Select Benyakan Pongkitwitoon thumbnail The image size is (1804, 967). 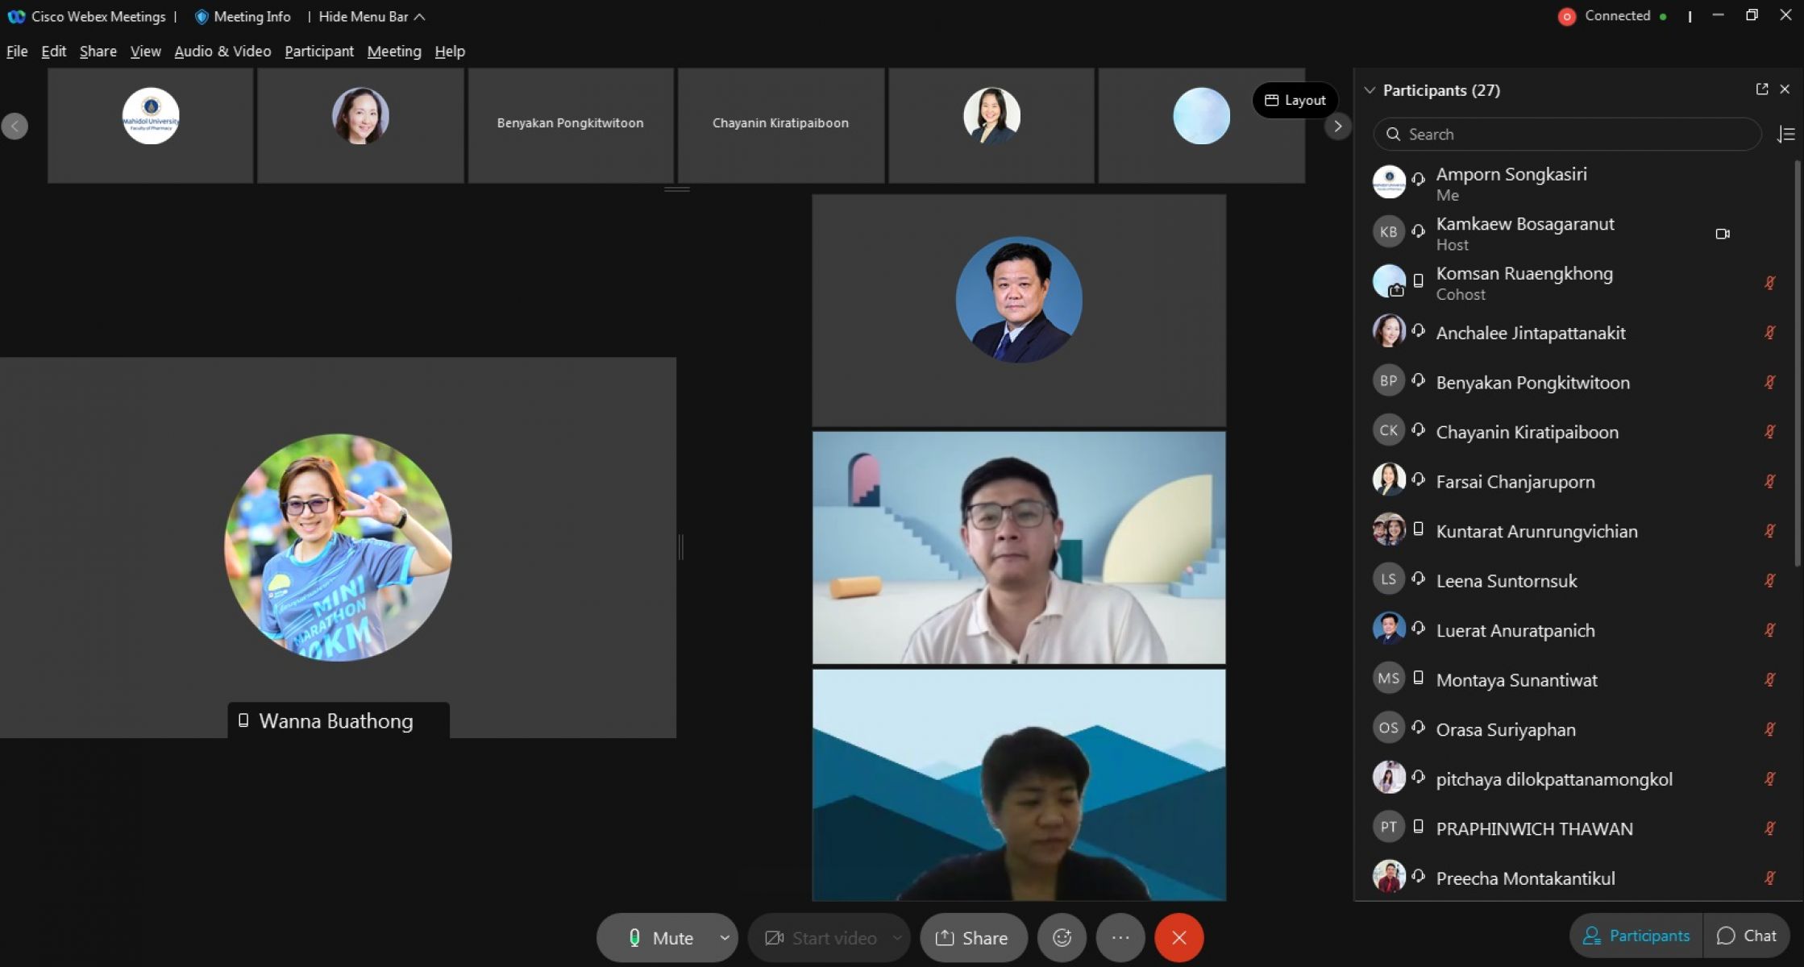(x=570, y=125)
